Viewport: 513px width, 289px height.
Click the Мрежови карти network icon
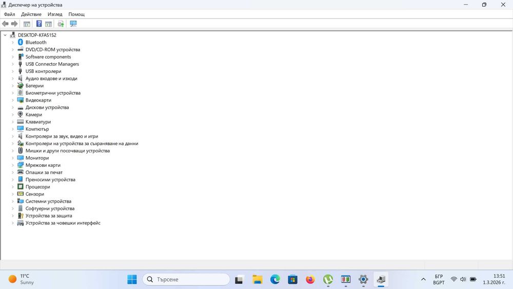[x=21, y=165]
